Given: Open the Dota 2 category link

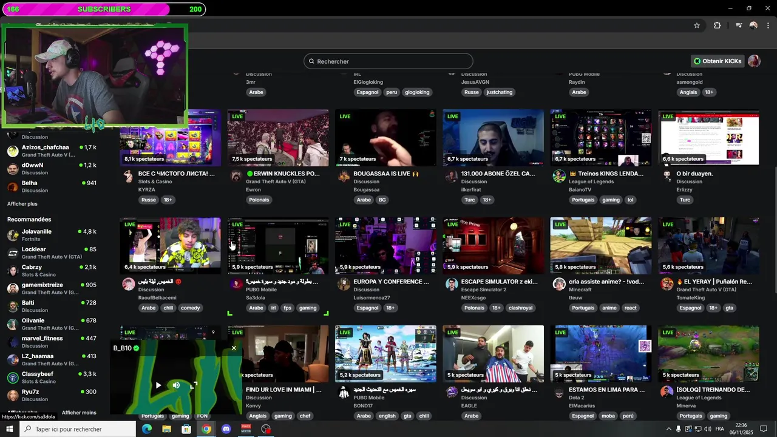Looking at the screenshot, I should point(576,398).
